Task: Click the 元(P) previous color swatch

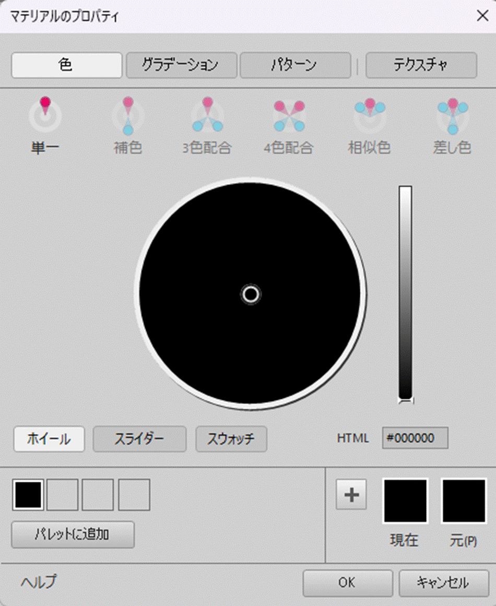Action: (x=464, y=501)
